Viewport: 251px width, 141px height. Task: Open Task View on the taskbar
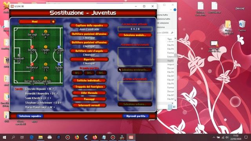click(x=22, y=137)
